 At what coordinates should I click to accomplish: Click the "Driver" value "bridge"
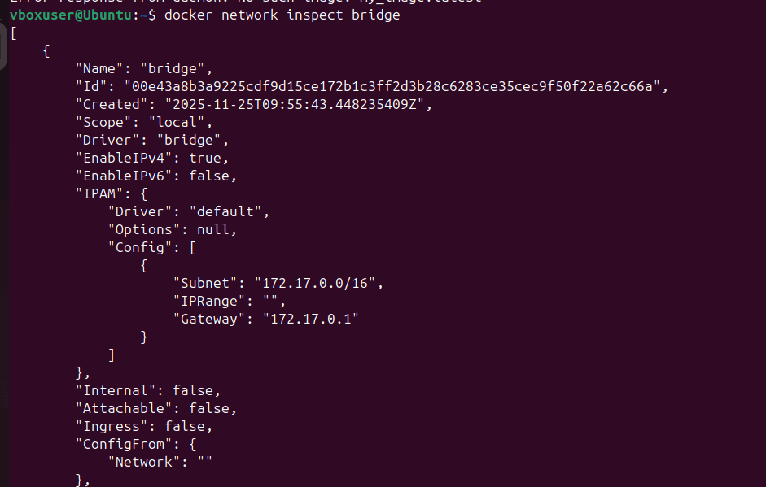[x=184, y=140]
